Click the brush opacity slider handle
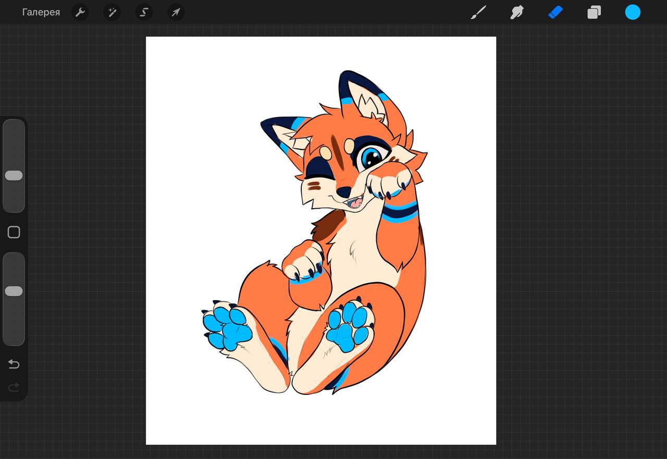This screenshot has height=459, width=667. pyautogui.click(x=14, y=291)
